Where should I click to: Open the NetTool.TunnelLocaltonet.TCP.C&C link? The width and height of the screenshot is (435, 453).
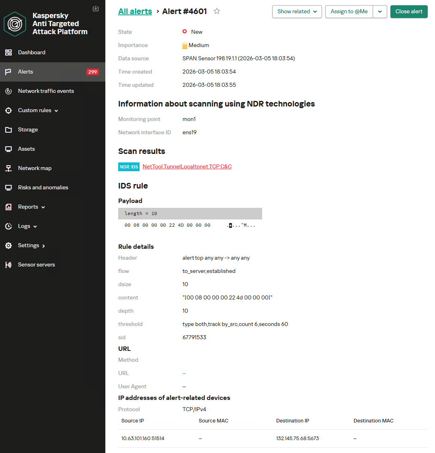point(187,167)
